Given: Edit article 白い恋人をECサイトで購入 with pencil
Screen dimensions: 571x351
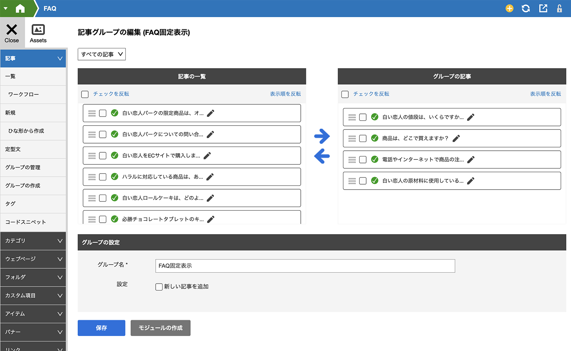Looking at the screenshot, I should tap(207, 155).
